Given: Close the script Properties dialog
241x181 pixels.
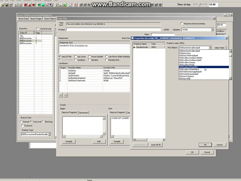Looking at the screenshot, I should click(x=226, y=38).
